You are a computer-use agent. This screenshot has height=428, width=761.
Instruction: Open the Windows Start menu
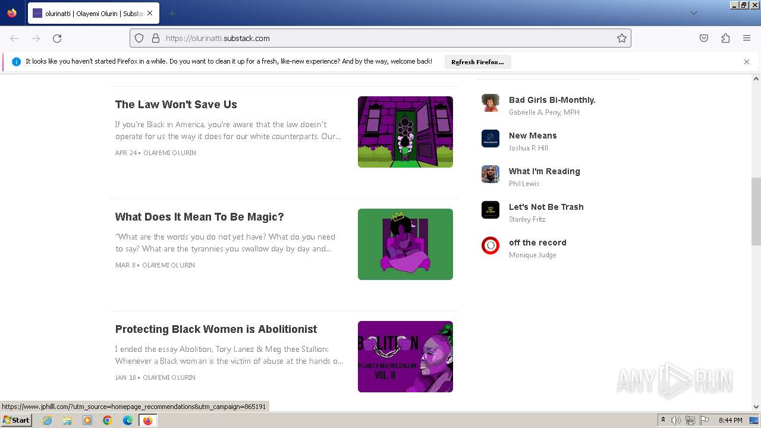(x=17, y=420)
